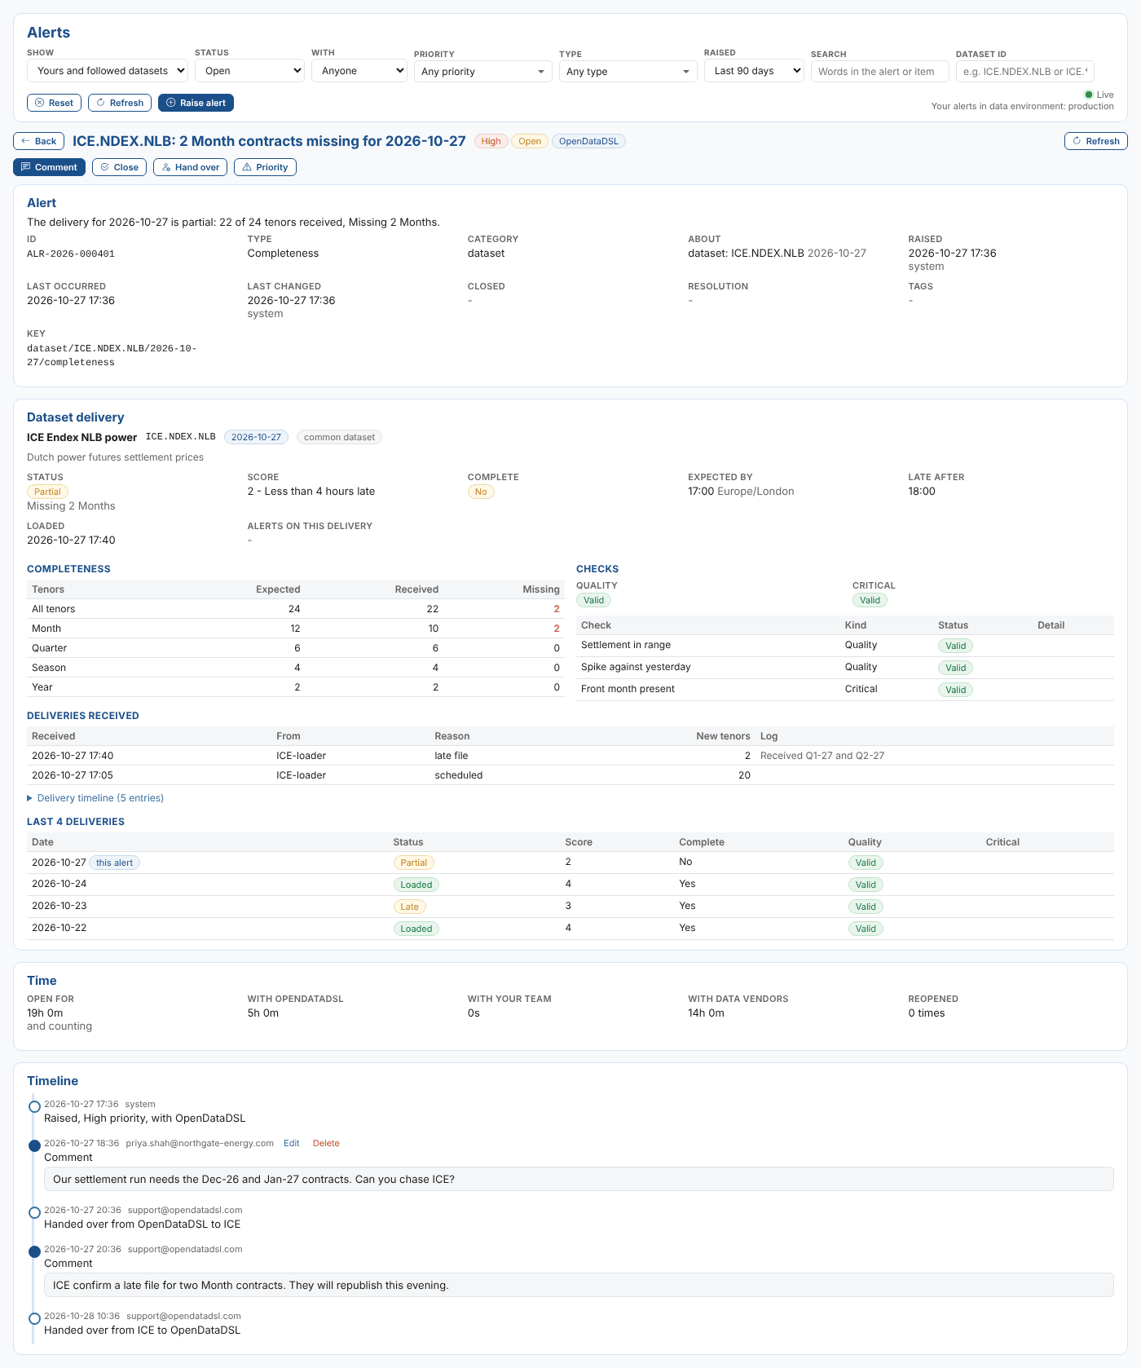This screenshot has width=1141, height=1368.
Task: Add a Comment to the alert
Action: tap(49, 167)
